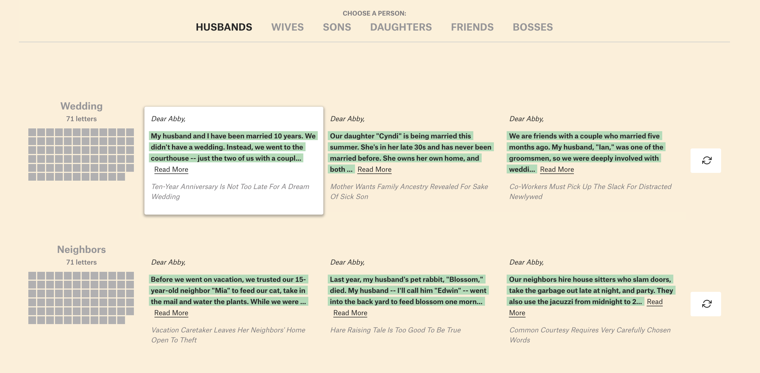Read More on the neighbor Mia letter
Viewport: 760px width, 373px height.
[x=171, y=313]
